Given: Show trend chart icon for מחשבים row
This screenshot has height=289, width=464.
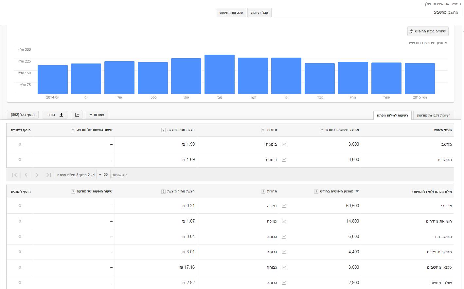Looking at the screenshot, I should tap(284, 160).
